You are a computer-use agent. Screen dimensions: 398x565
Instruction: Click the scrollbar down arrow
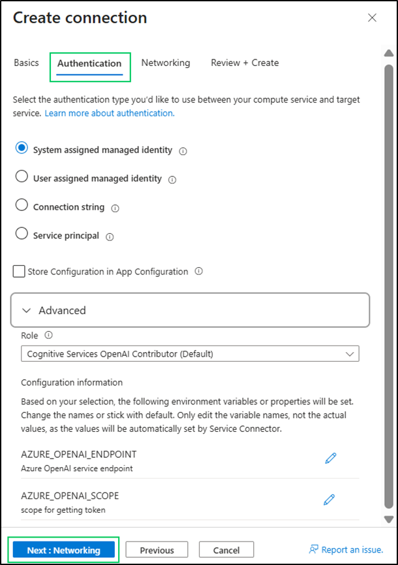click(389, 519)
